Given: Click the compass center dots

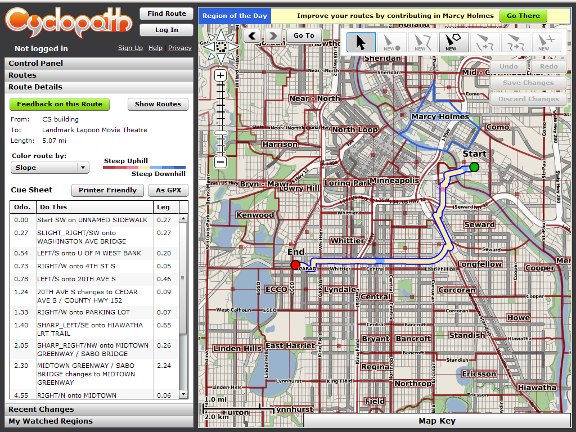Looking at the screenshot, I should point(220,47).
